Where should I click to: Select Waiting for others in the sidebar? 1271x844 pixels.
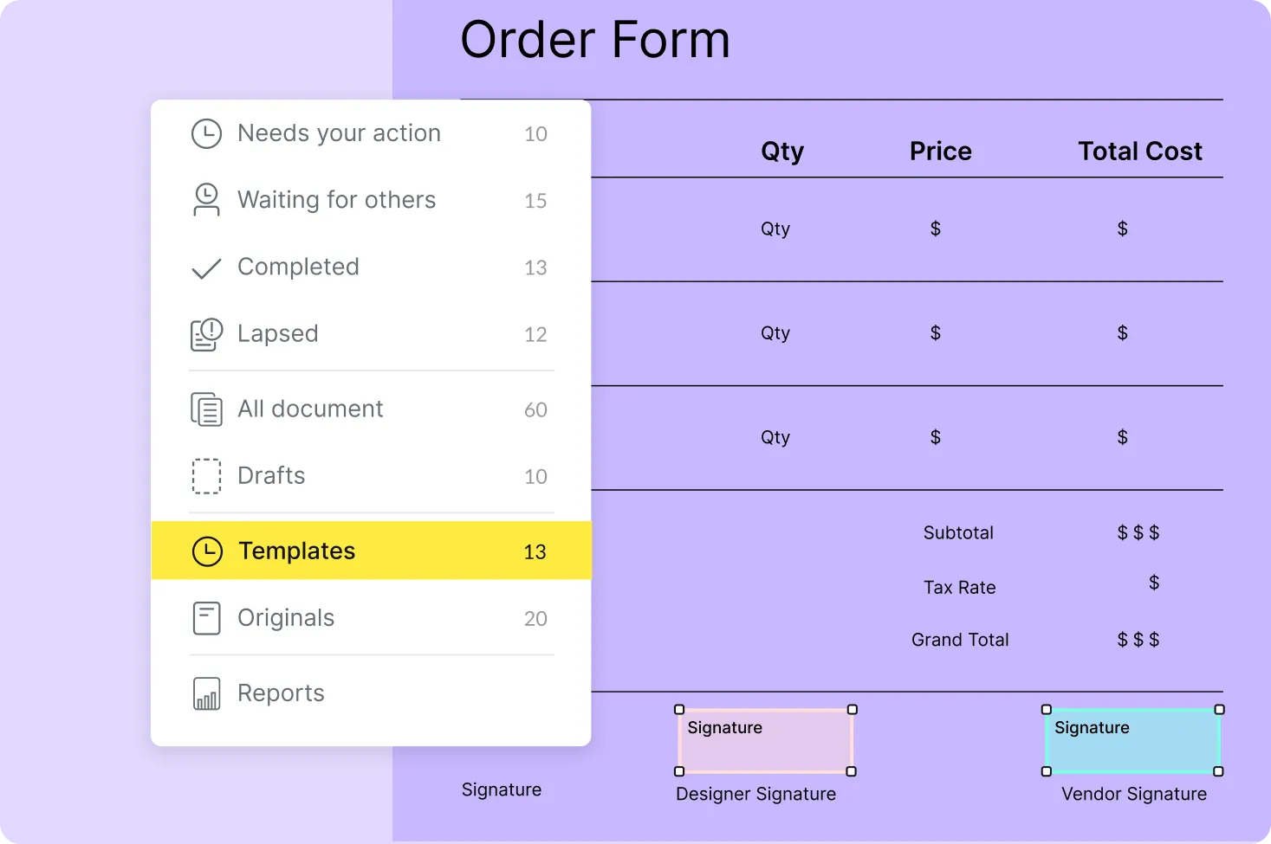click(x=336, y=200)
